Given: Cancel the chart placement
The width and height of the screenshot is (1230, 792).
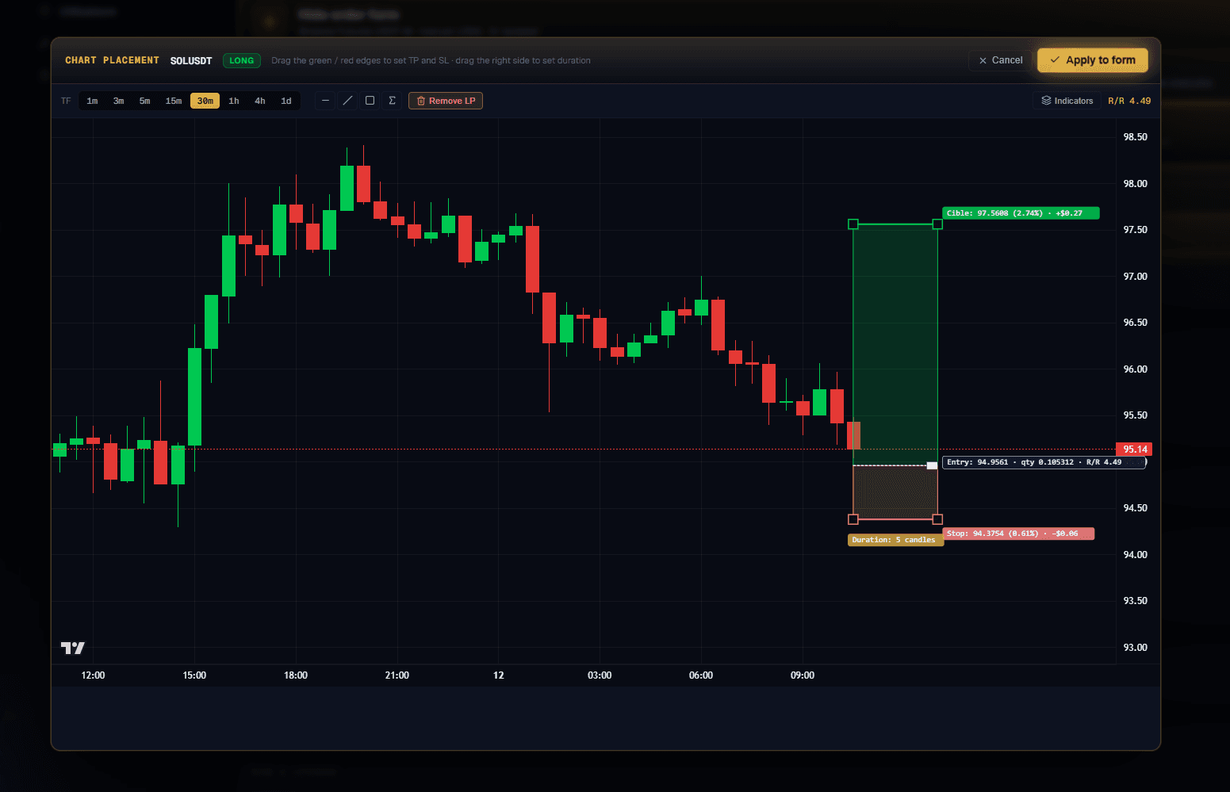Looking at the screenshot, I should (x=1001, y=60).
